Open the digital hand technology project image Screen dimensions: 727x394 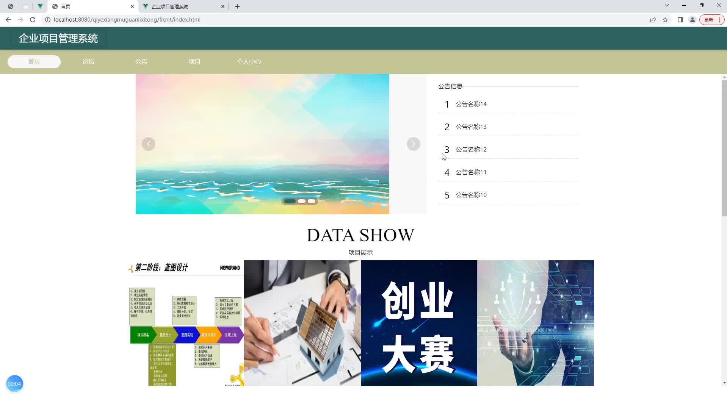point(536,323)
